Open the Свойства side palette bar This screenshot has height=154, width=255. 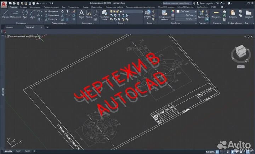tap(2, 92)
